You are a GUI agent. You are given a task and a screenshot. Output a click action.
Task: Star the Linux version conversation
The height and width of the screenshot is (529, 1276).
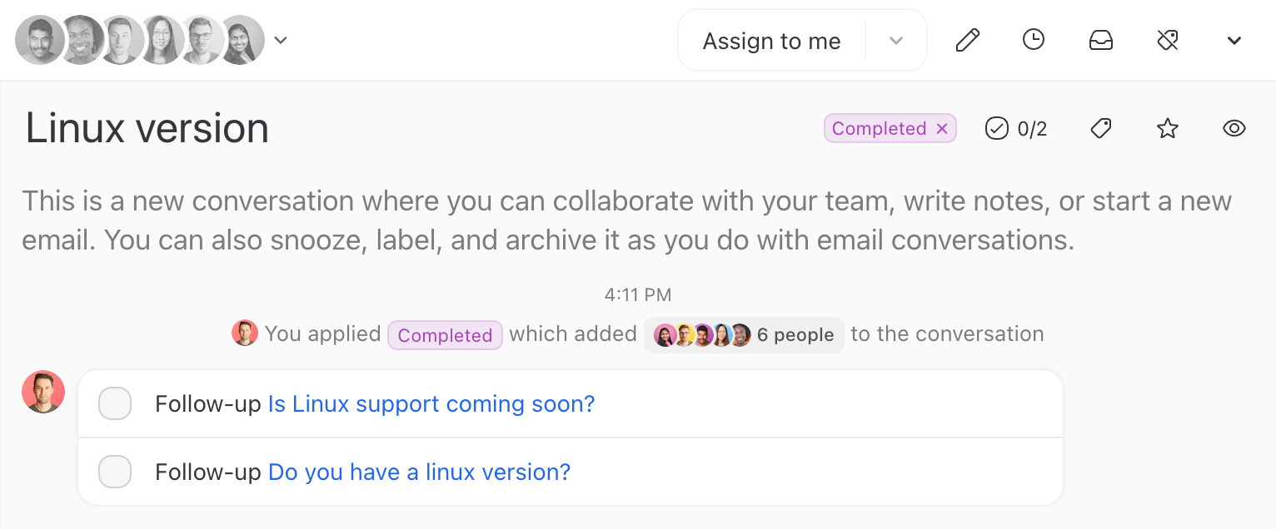coord(1167,128)
